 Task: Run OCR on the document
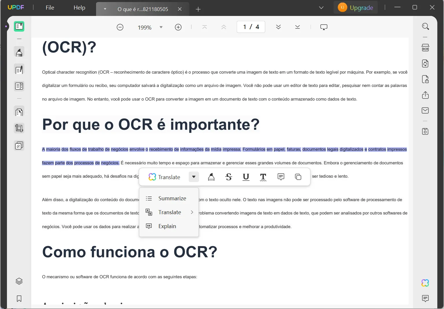(425, 48)
